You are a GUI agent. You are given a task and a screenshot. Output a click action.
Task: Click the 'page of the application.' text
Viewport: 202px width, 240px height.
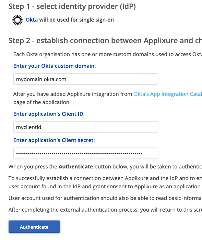click(x=42, y=102)
